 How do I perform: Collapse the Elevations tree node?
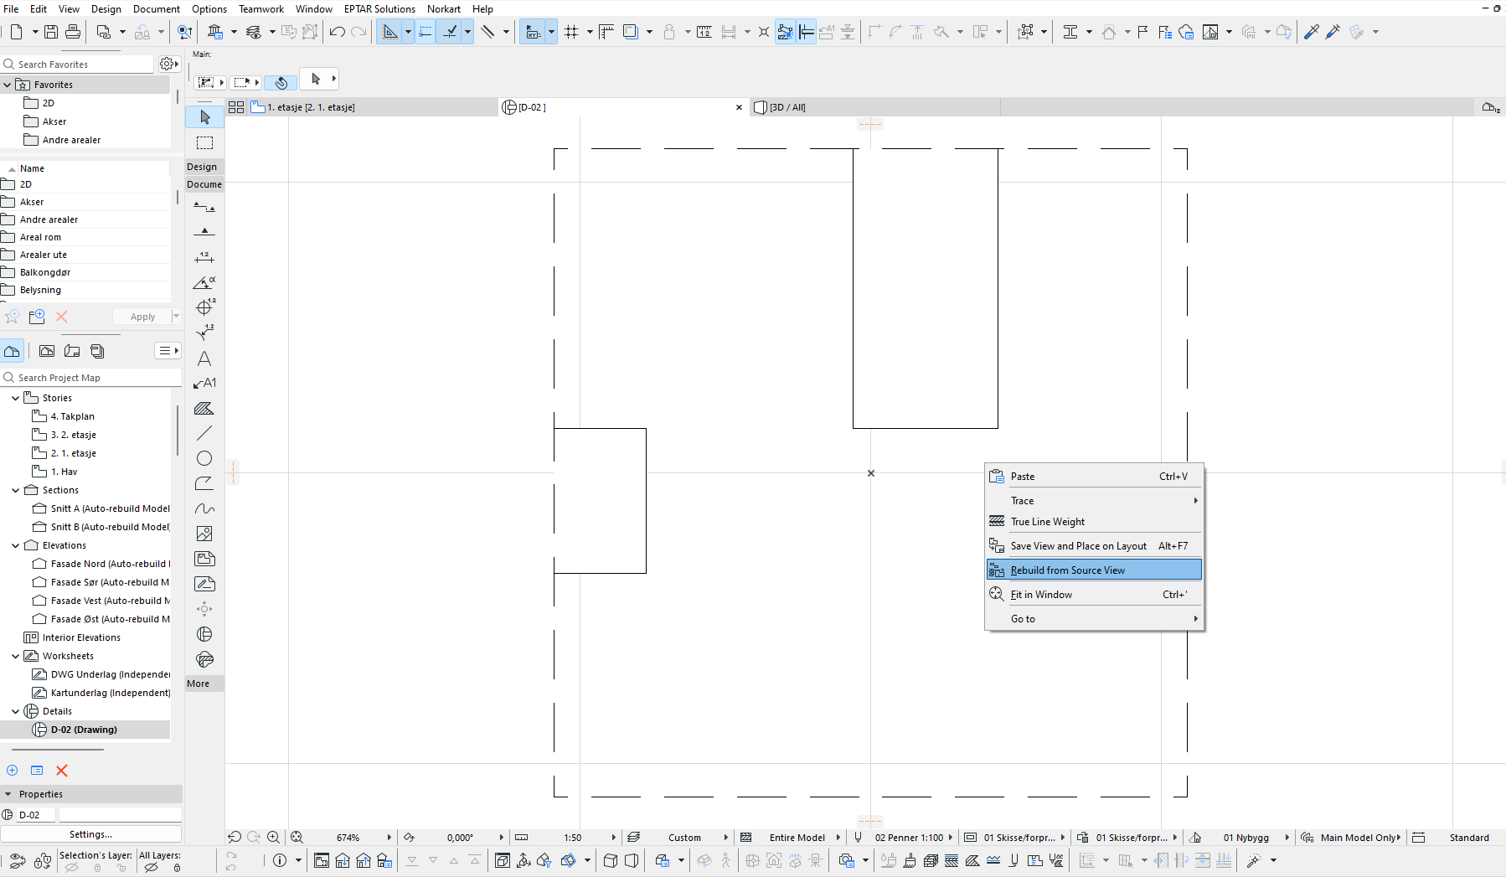click(15, 545)
